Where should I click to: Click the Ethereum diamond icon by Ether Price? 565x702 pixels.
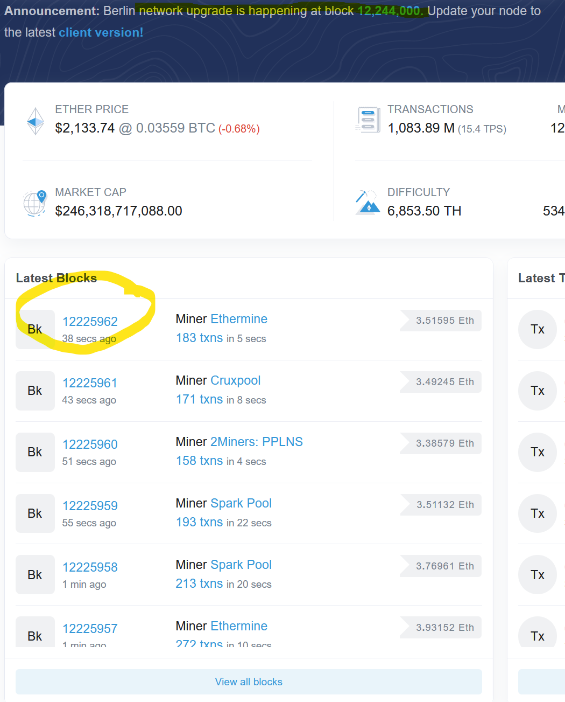click(36, 121)
